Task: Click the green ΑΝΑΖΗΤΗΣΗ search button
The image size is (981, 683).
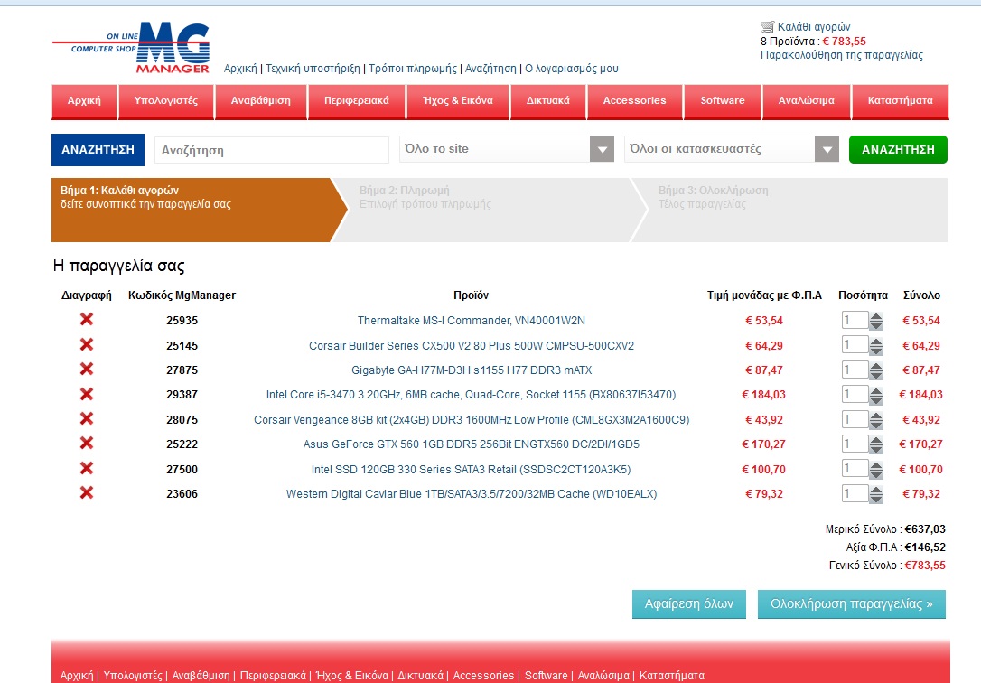Action: [898, 149]
